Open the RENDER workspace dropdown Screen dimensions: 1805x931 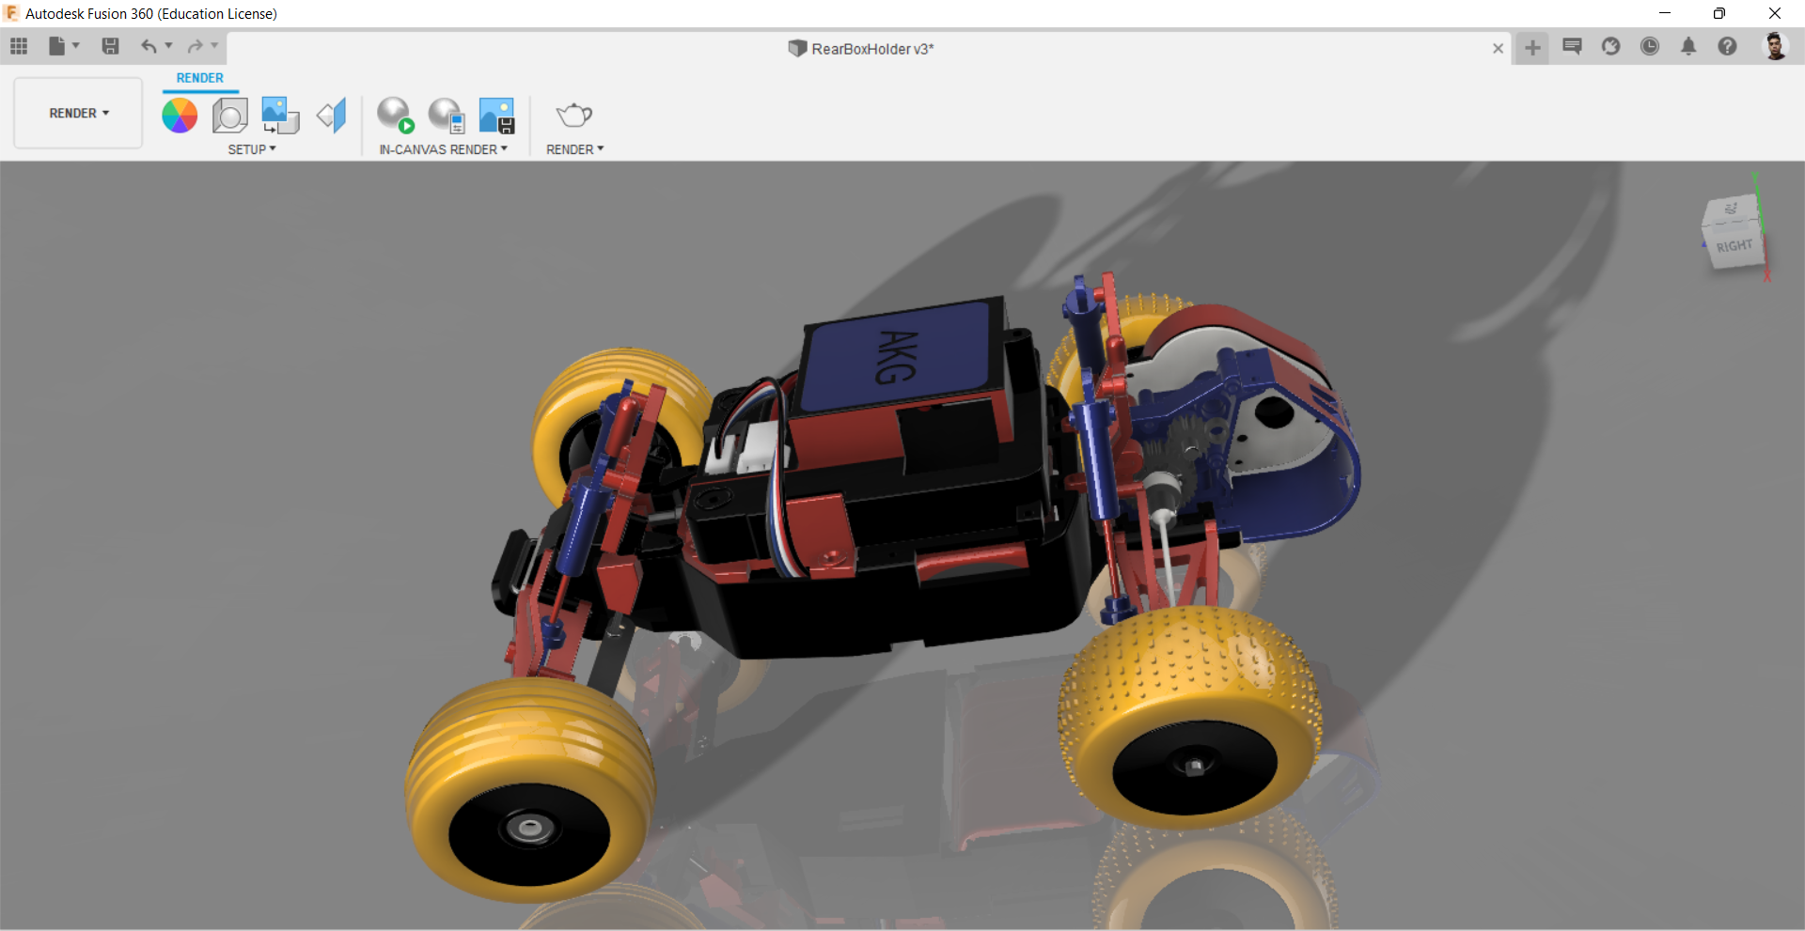(x=78, y=113)
